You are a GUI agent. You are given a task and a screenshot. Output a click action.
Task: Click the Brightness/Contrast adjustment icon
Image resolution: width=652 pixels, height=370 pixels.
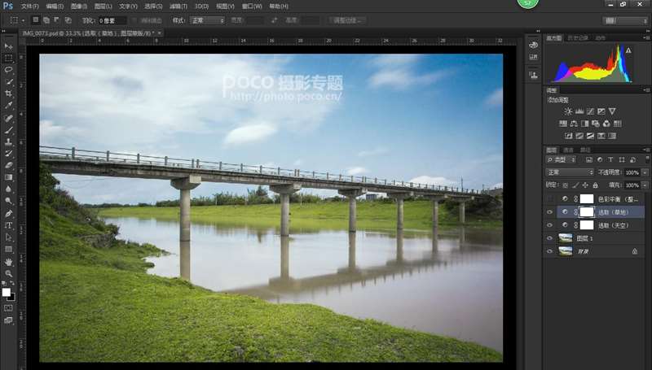568,111
